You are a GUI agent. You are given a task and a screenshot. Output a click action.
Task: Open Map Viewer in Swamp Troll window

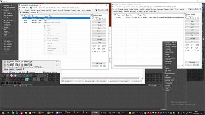click(x=192, y=62)
